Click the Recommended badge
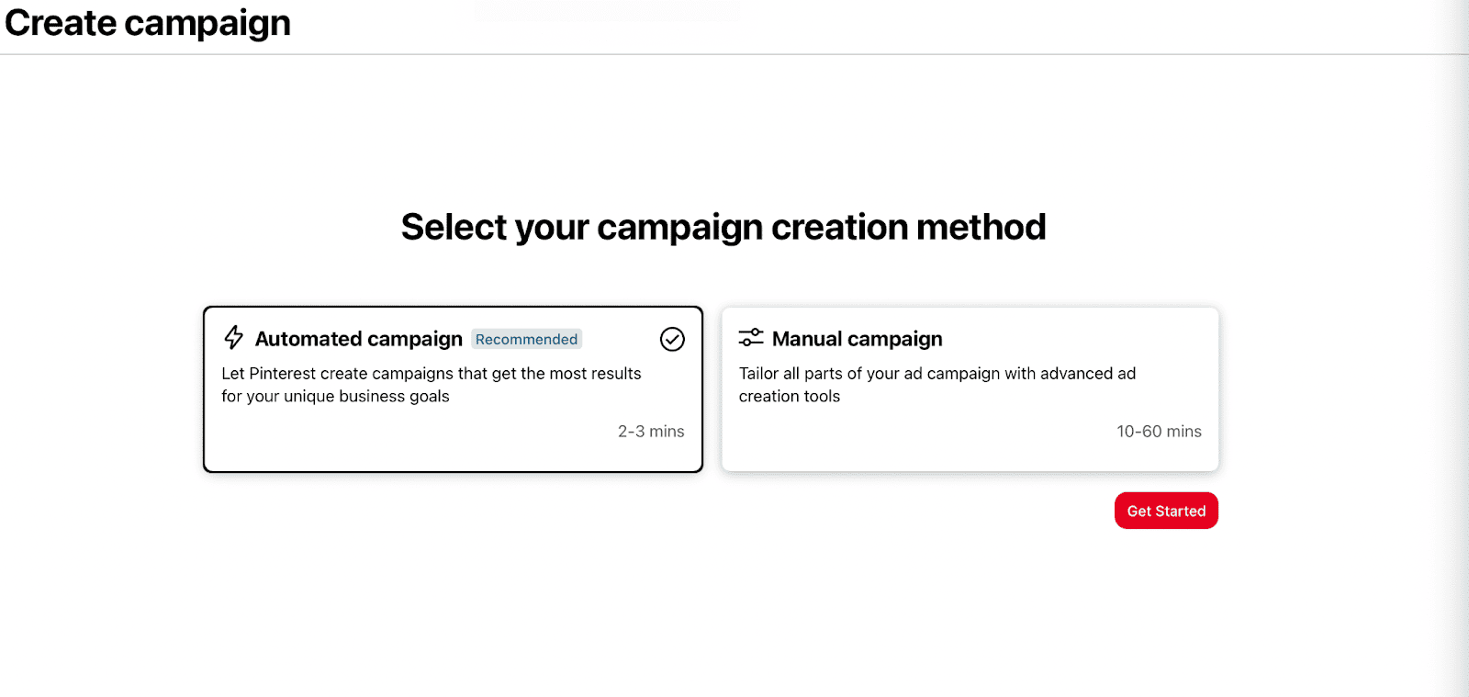This screenshot has height=697, width=1469. [526, 340]
